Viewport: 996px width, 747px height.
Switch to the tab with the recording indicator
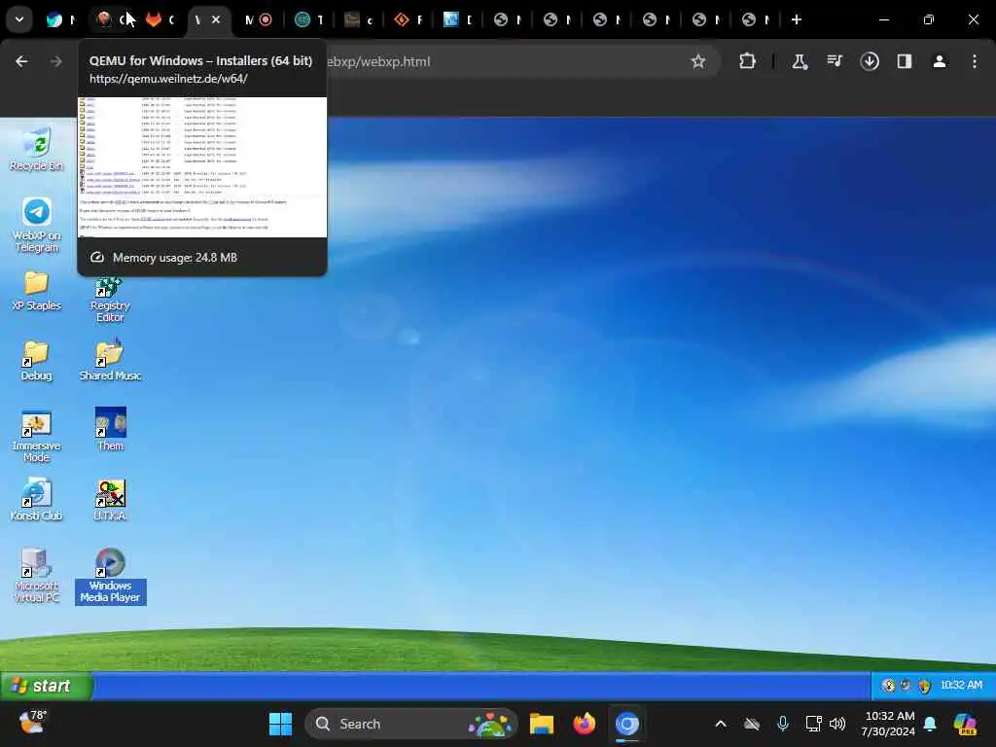pyautogui.click(x=259, y=19)
